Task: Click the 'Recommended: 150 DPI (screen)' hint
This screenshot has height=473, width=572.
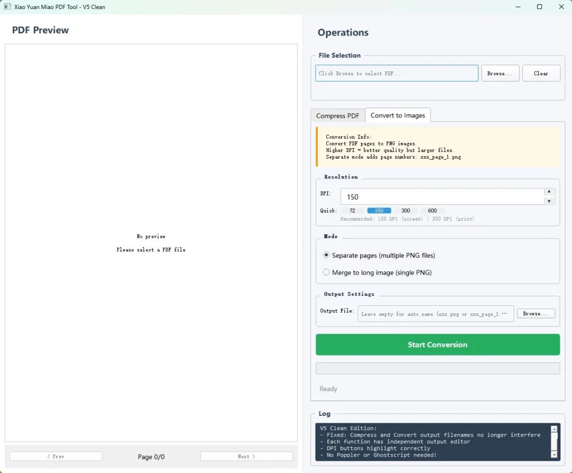Action: [381, 219]
